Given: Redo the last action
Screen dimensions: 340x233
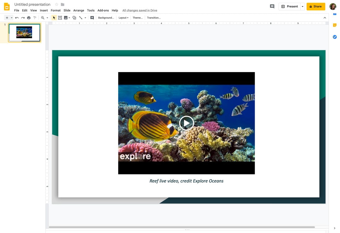Looking at the screenshot, I should tap(23, 18).
